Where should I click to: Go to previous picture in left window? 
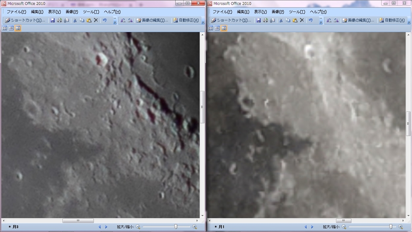point(100,227)
